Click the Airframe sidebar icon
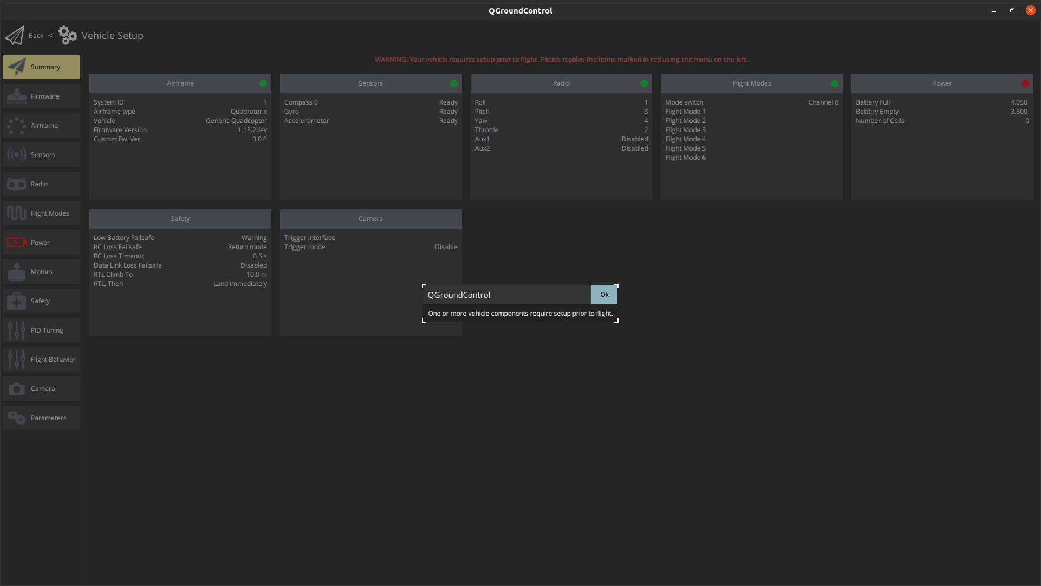The height and width of the screenshot is (586, 1041). (x=17, y=125)
